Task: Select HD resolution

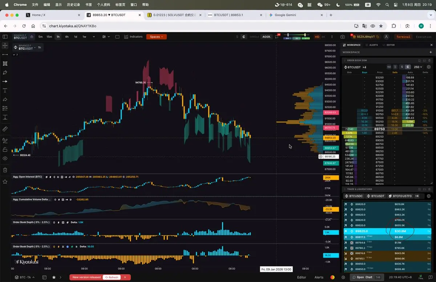Action: click(317, 37)
